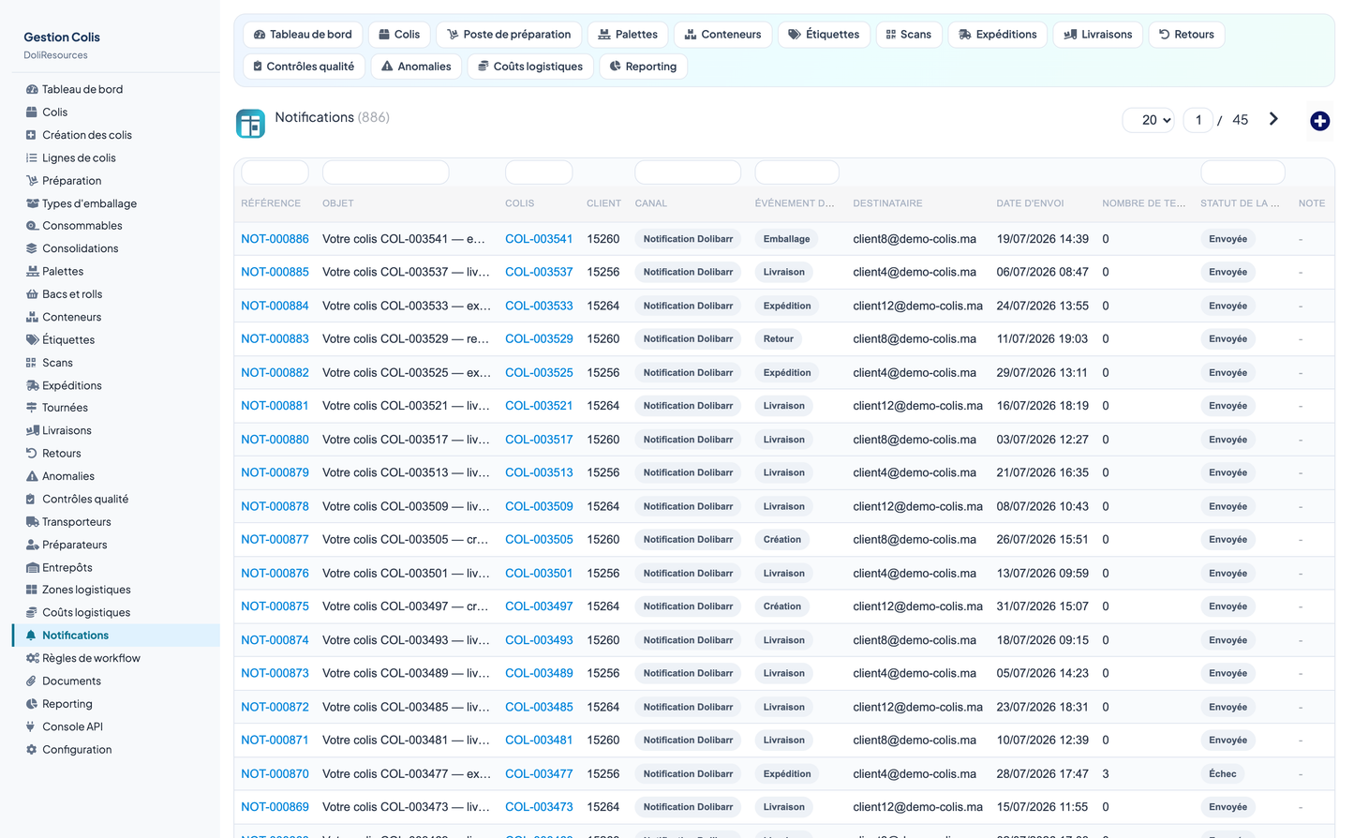Screen dimensions: 1354x838
Task: Click the Console API plug icon
Action: click(x=32, y=726)
